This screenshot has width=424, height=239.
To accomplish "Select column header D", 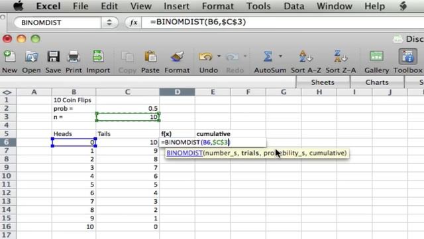I will click(x=177, y=92).
